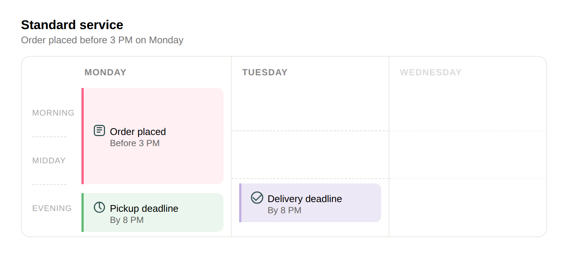Image resolution: width=568 pixels, height=255 pixels.
Task: Click the WEDNESDAY column header
Action: (431, 72)
